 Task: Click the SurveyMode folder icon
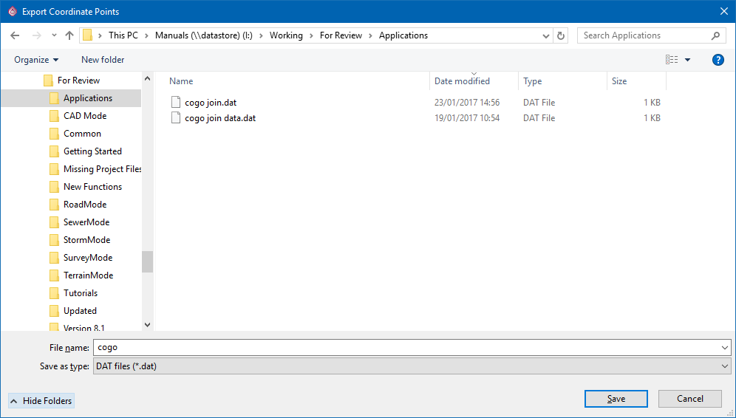click(x=54, y=258)
